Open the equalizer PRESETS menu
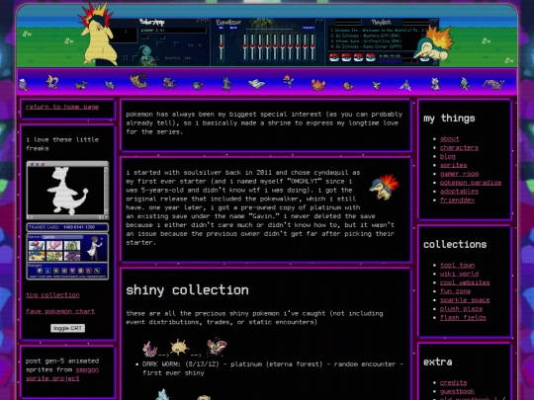Screen dimensions: 534x400 click(x=309, y=28)
